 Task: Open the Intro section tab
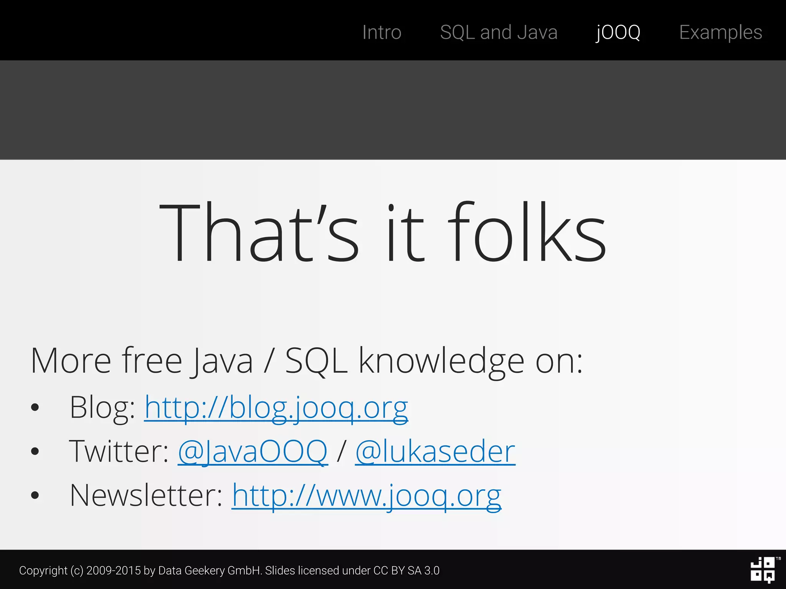click(381, 32)
